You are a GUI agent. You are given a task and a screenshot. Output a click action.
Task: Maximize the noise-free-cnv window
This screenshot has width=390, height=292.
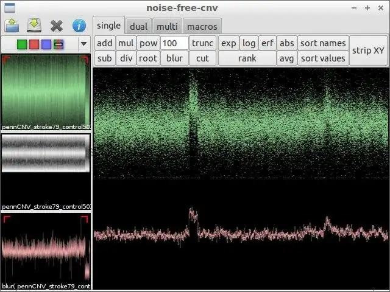367,8
